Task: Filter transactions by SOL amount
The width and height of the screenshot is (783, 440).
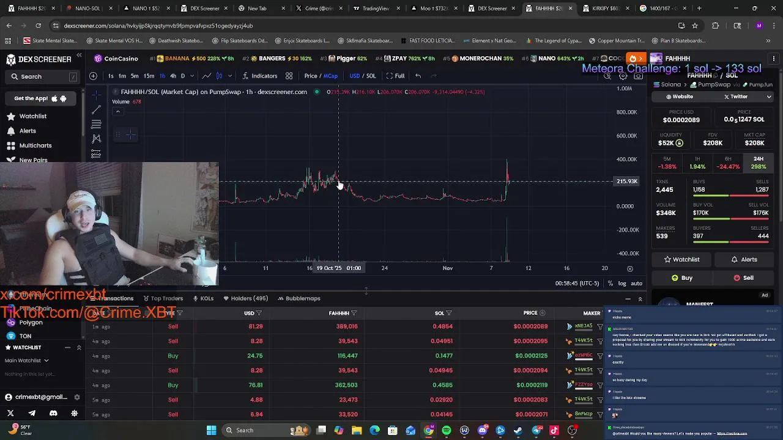Action: pyautogui.click(x=449, y=313)
